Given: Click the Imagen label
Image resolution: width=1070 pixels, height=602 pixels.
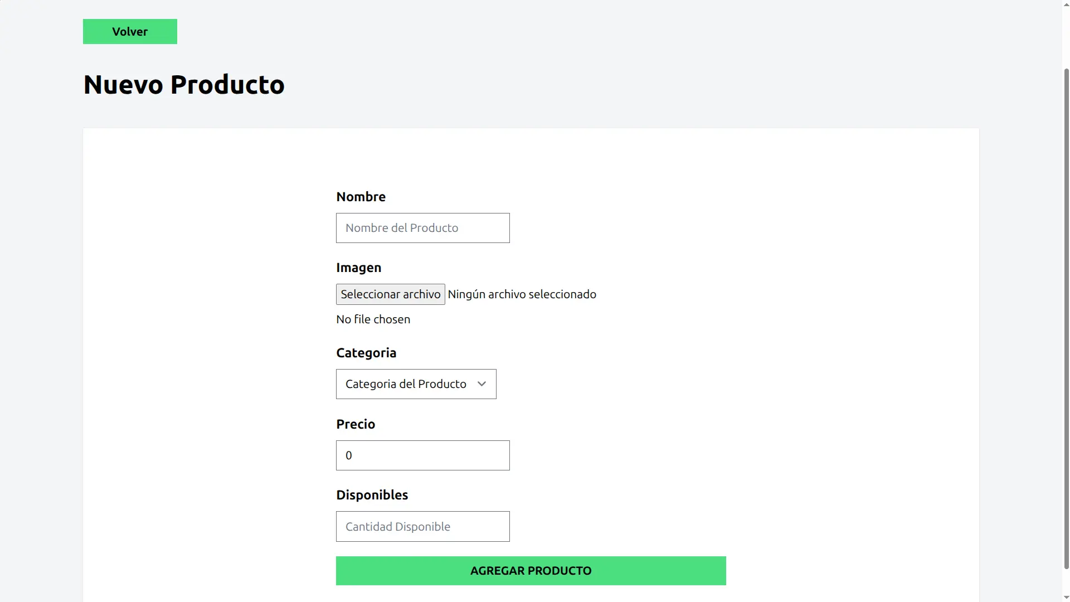Looking at the screenshot, I should (358, 268).
